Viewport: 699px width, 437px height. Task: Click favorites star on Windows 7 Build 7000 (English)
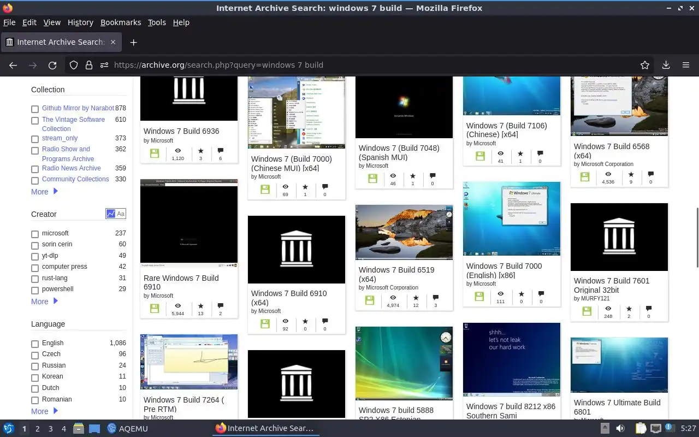[521, 294]
